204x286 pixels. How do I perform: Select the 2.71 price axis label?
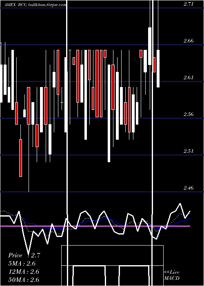click(188, 4)
